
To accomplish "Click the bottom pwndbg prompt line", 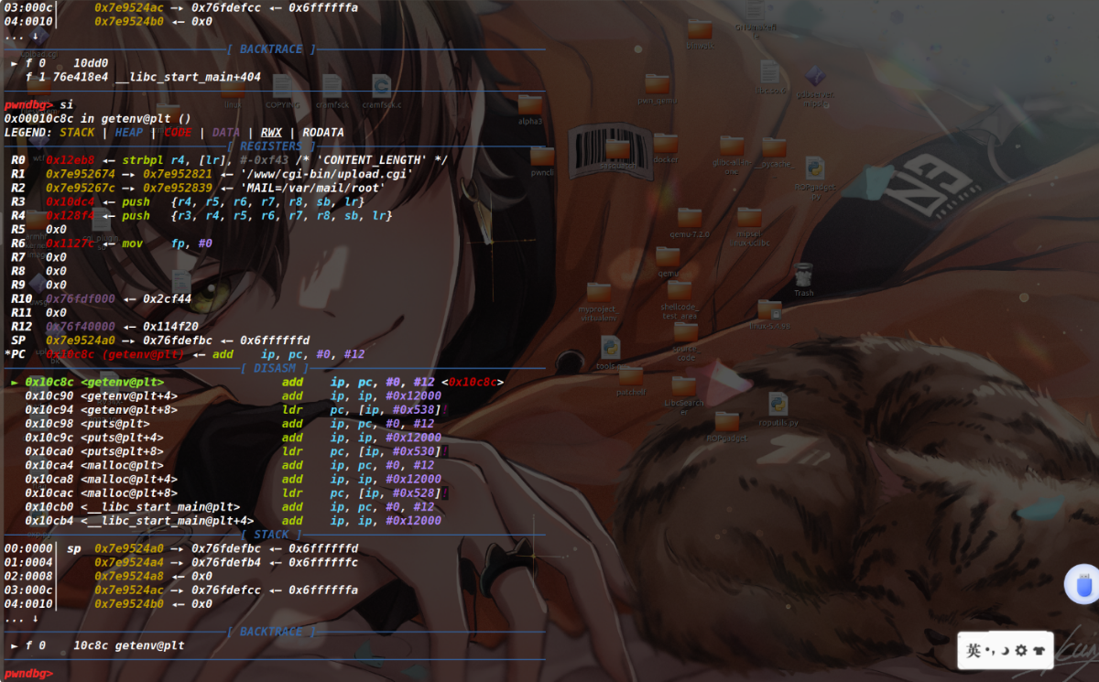I will [27, 674].
